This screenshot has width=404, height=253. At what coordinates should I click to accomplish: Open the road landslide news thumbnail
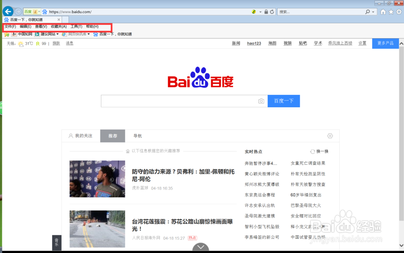point(97,229)
